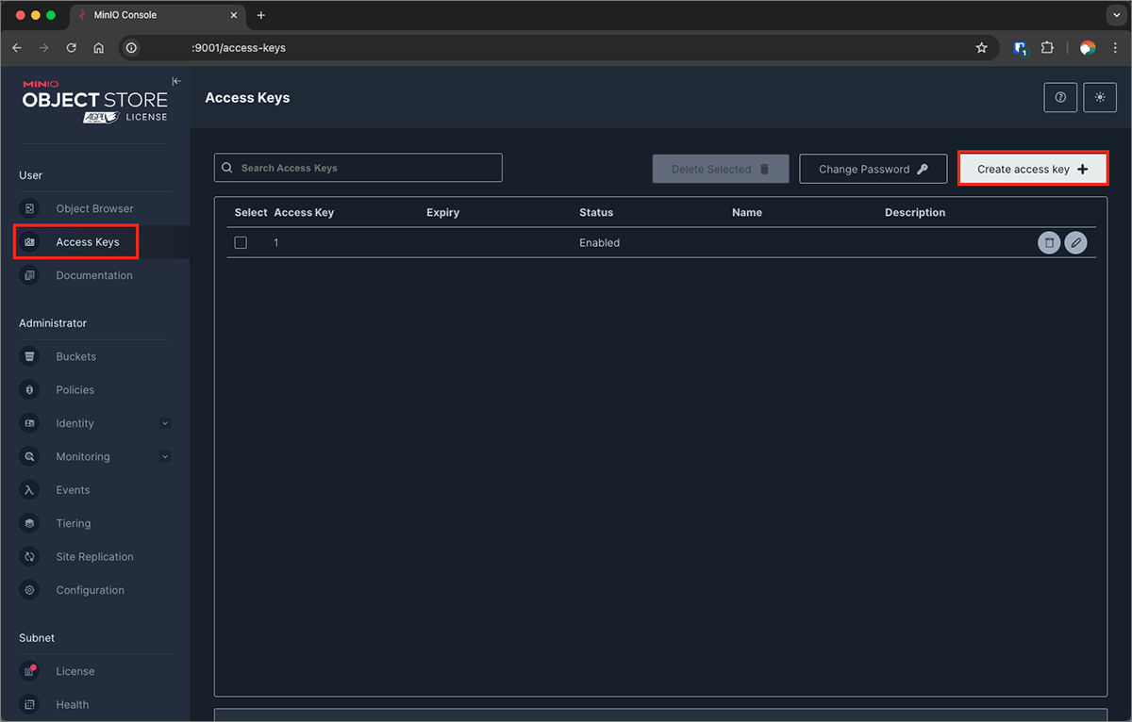
Task: Select the checkbox for access key 1
Action: (x=241, y=243)
